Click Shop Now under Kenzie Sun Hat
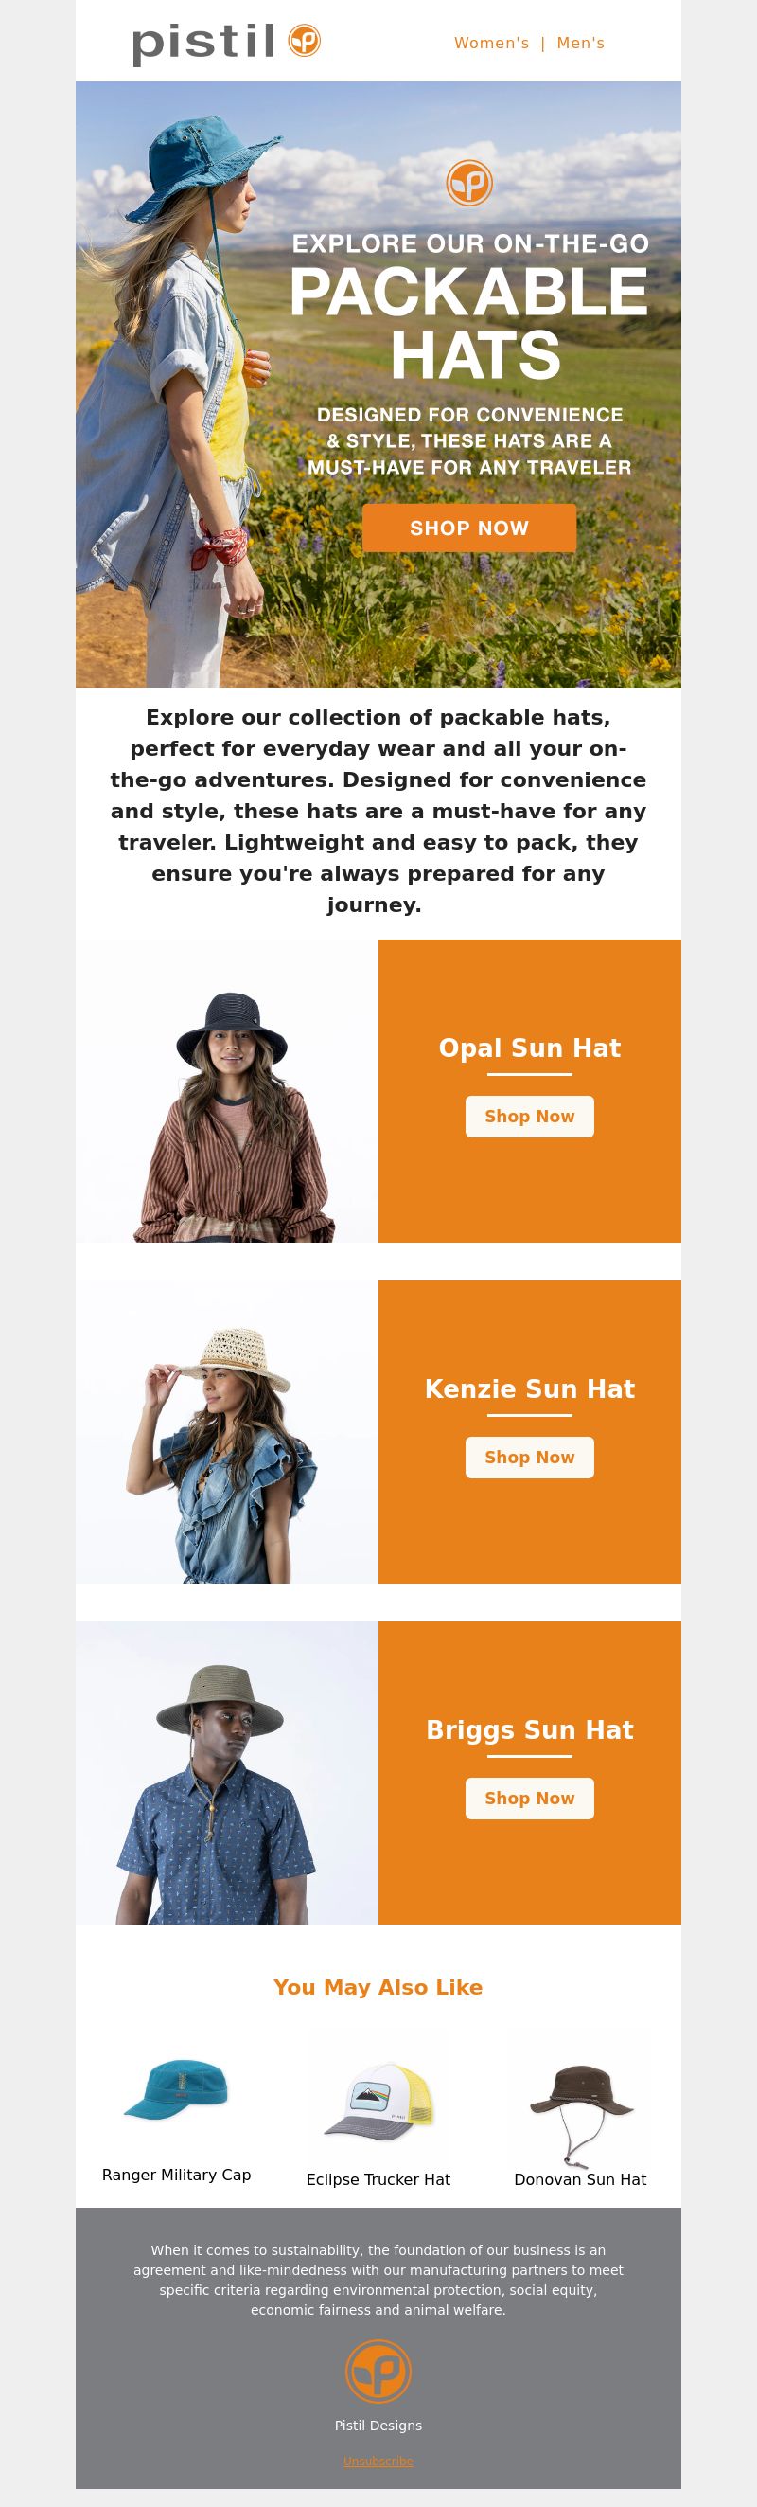The image size is (757, 2507). pyautogui.click(x=530, y=1457)
